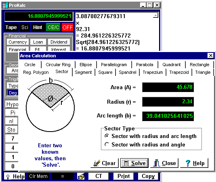Close the Area Calculation dialog

tap(211, 56)
